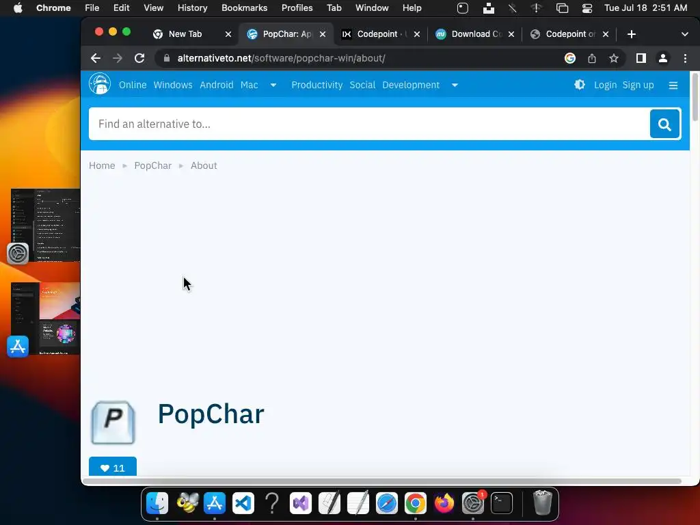Click the Sign up link
The height and width of the screenshot is (525, 700).
[x=638, y=85]
